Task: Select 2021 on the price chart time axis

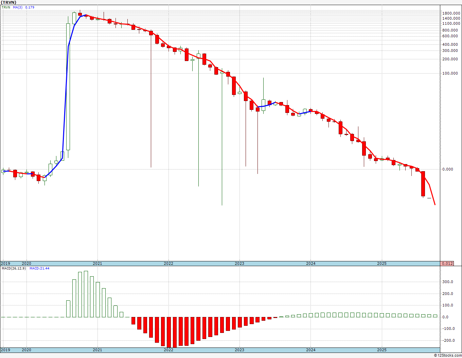Action: (x=97, y=263)
